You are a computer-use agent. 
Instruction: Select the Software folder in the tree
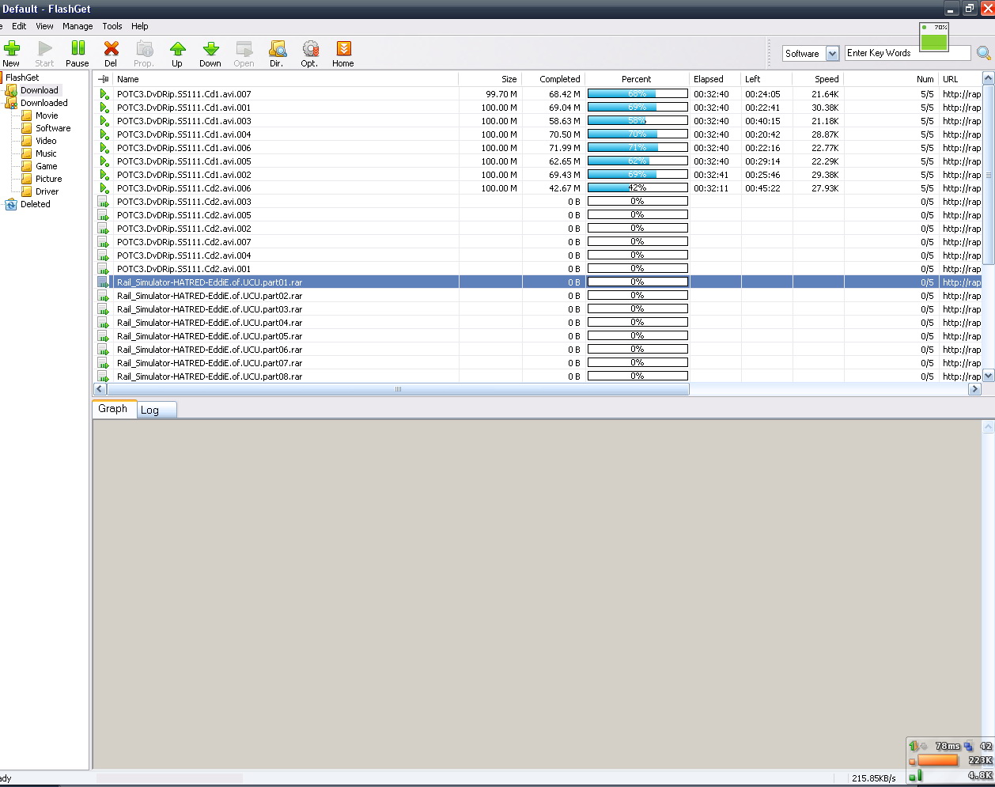coord(53,128)
